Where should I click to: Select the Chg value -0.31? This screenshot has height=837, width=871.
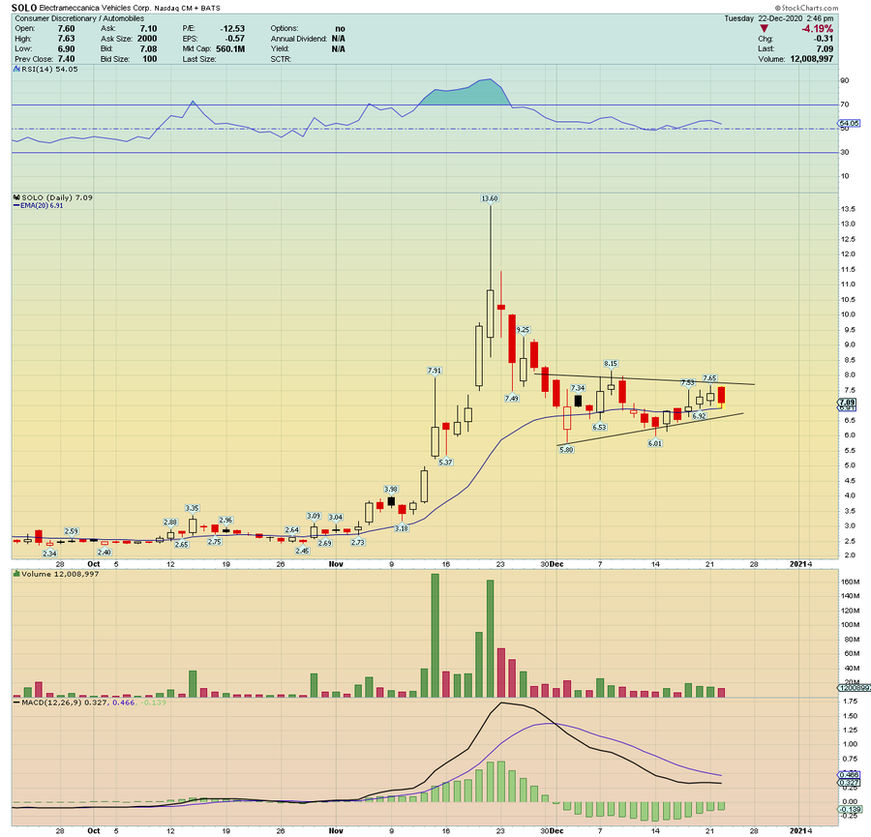[x=824, y=39]
